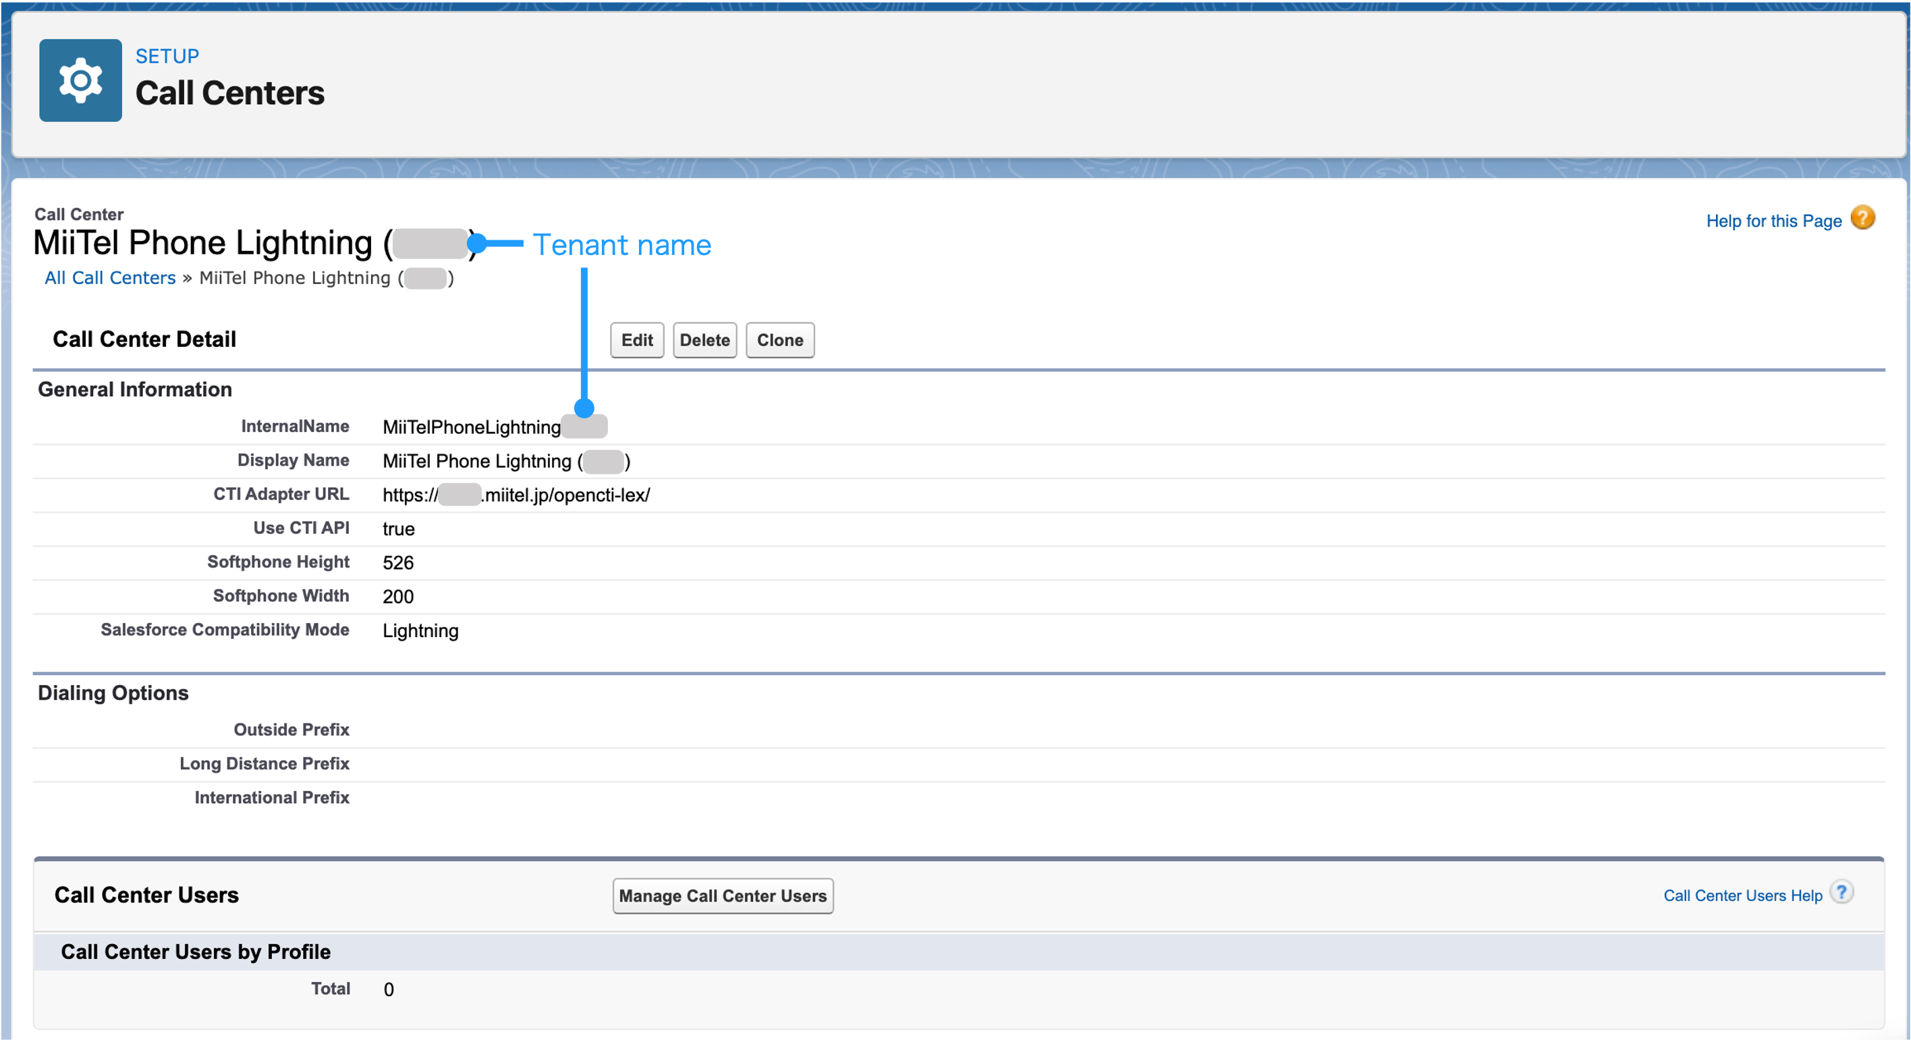Click the Setup gear icon
This screenshot has height=1042, width=1911.
point(80,80)
